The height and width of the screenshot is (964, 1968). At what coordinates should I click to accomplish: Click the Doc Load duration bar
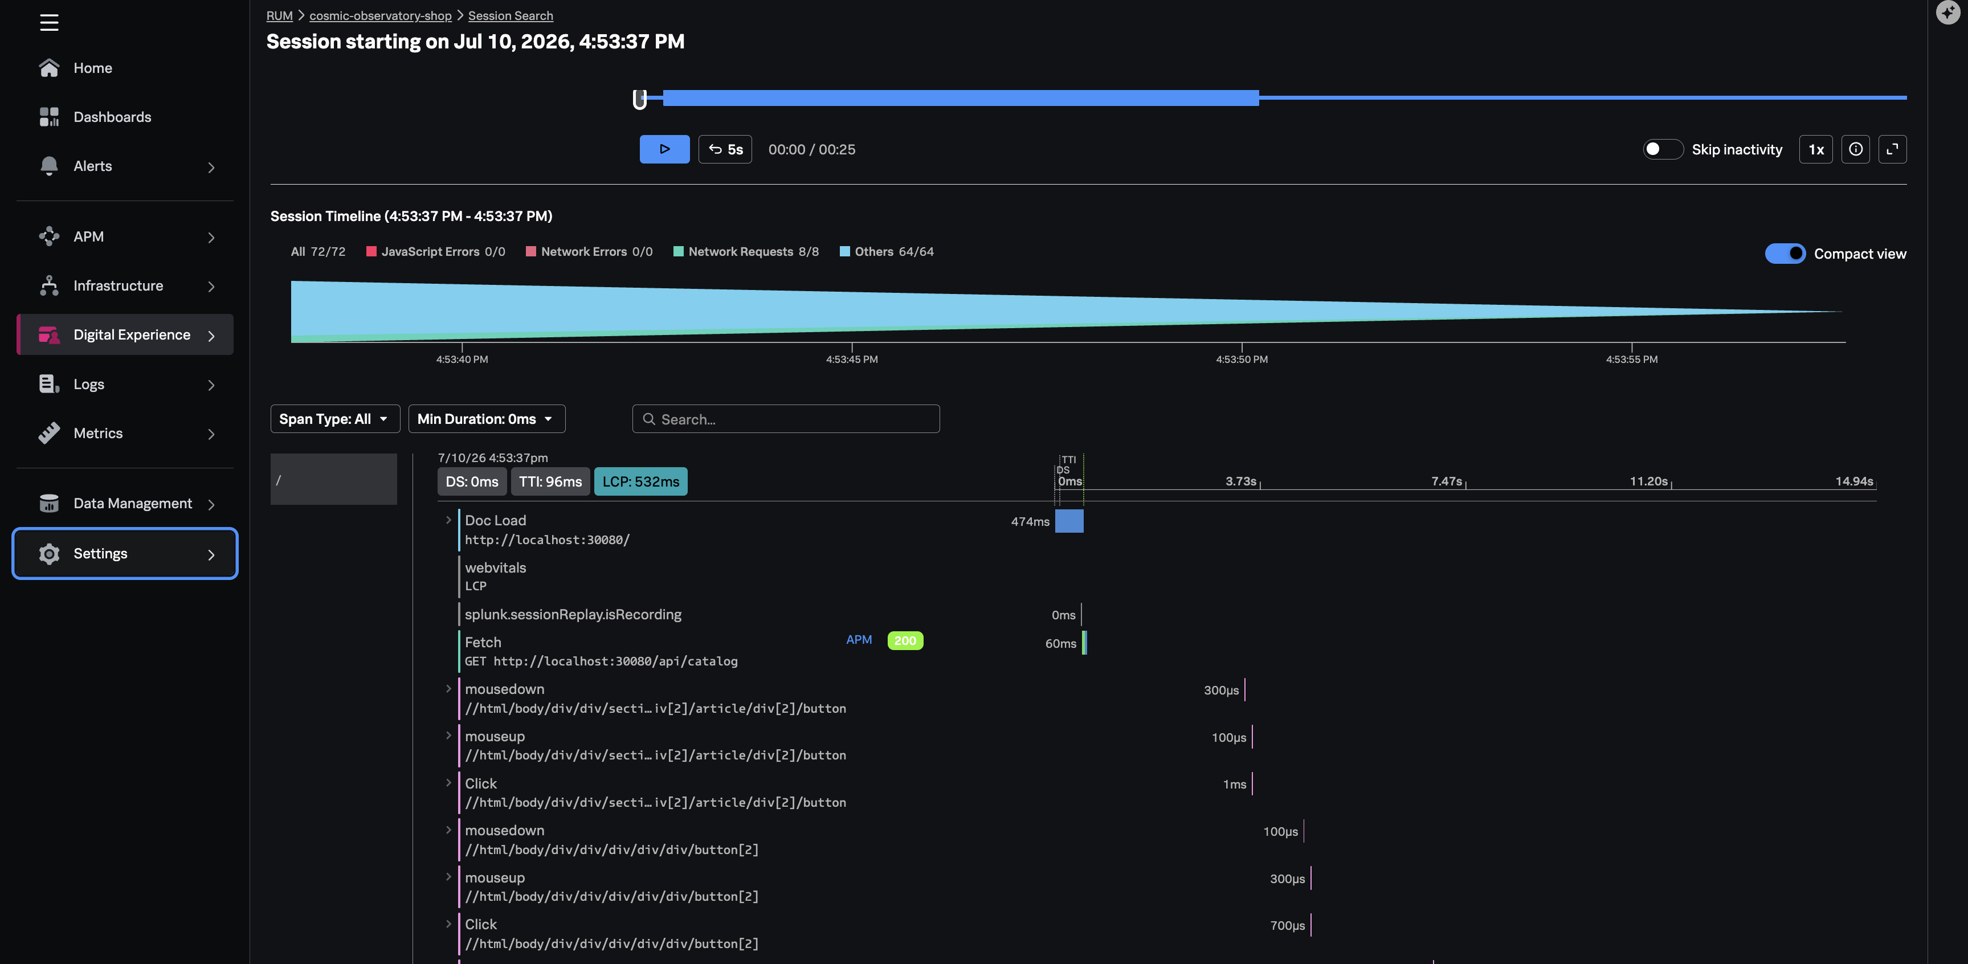[x=1069, y=522]
